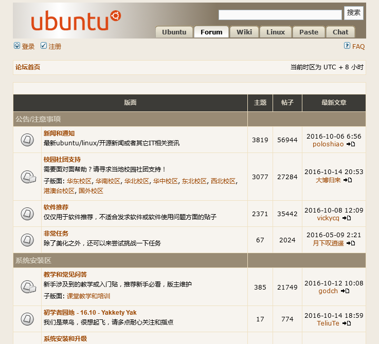Screen dimensions: 379x344
Task: Open latest post icon by godch
Action: click(x=345, y=291)
